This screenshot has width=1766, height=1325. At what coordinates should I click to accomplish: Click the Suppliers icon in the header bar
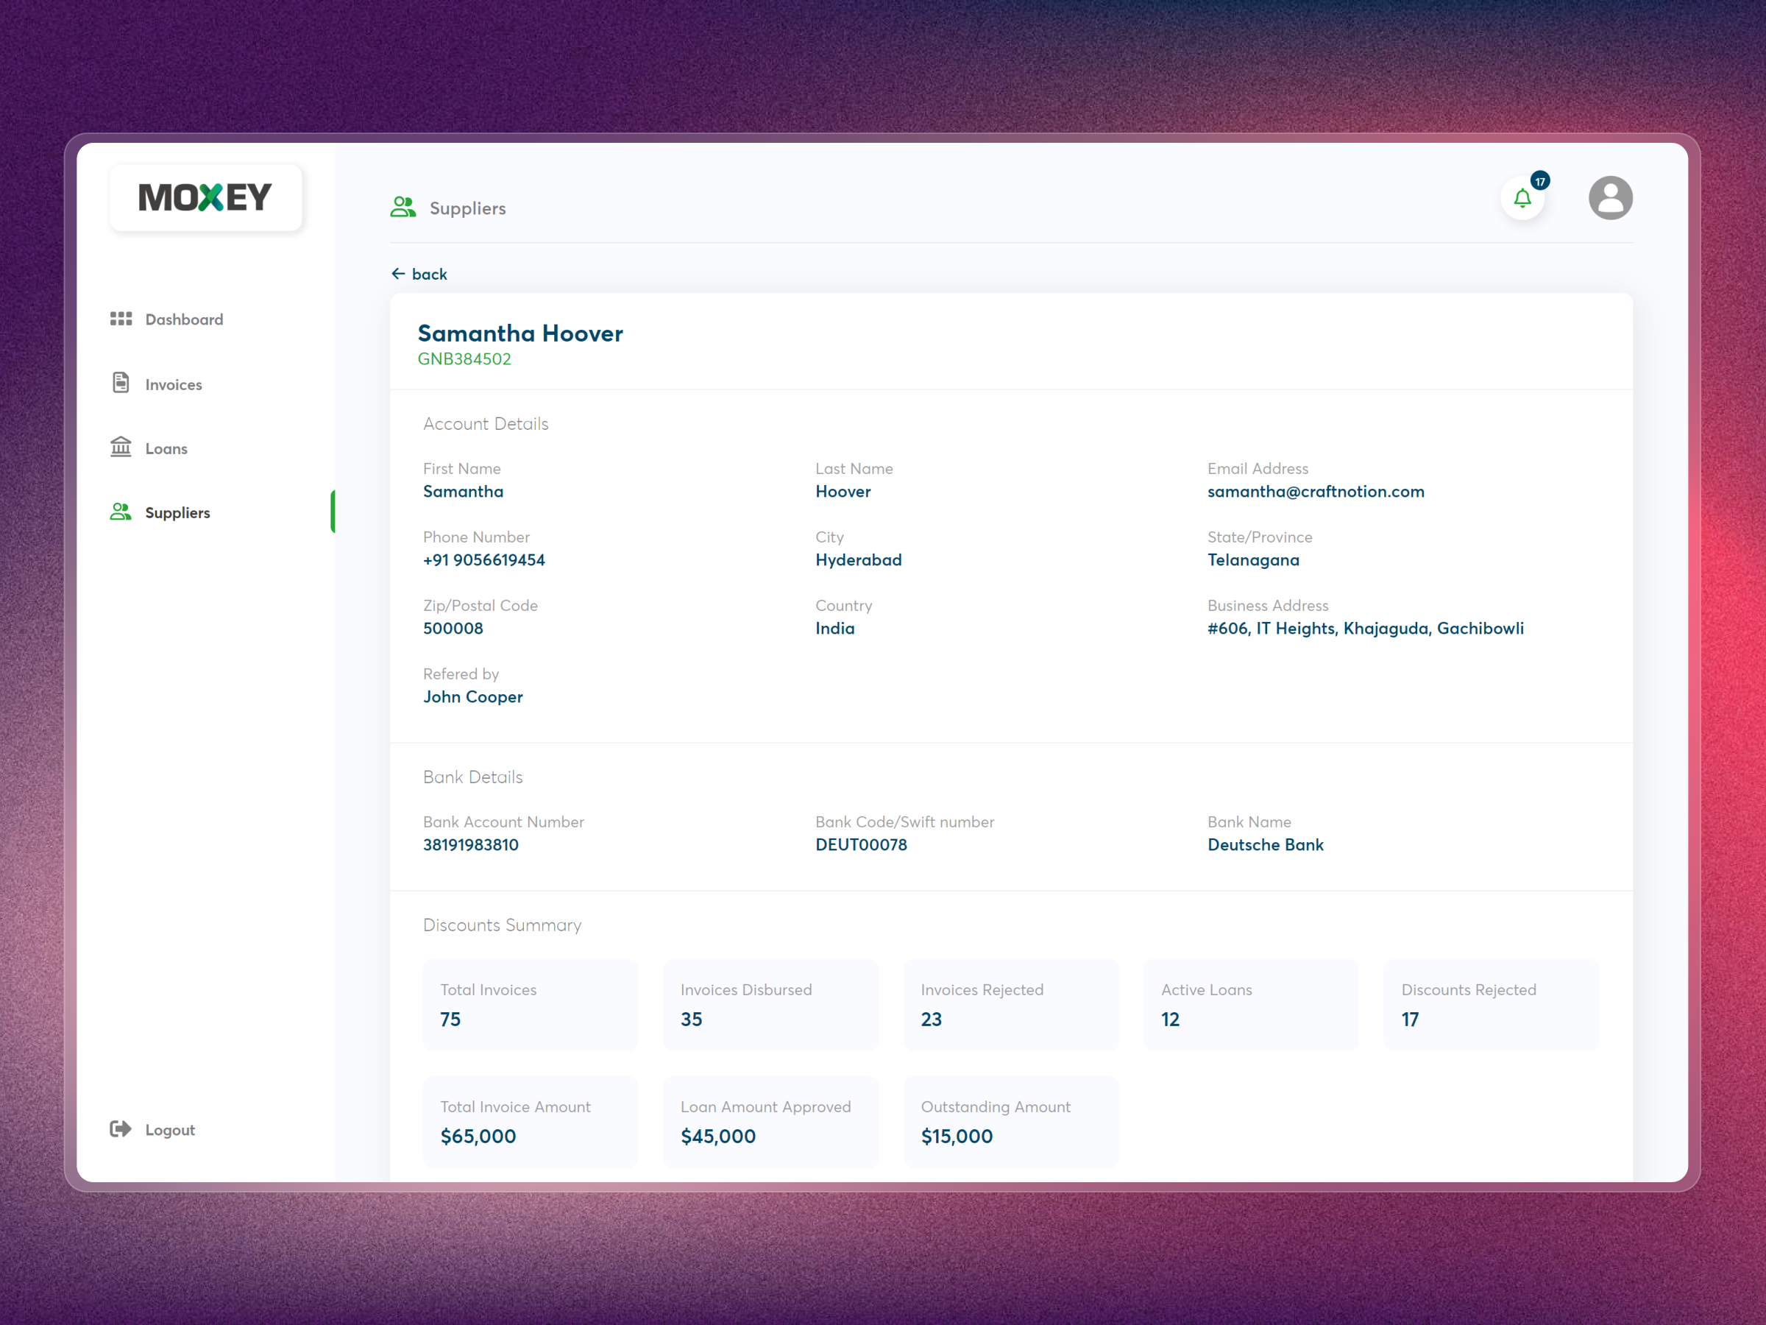click(403, 208)
